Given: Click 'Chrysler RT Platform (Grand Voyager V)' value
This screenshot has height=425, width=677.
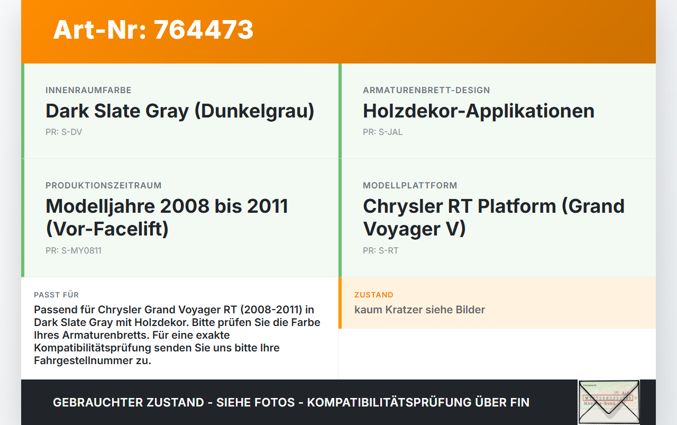Looking at the screenshot, I should pyautogui.click(x=493, y=218).
